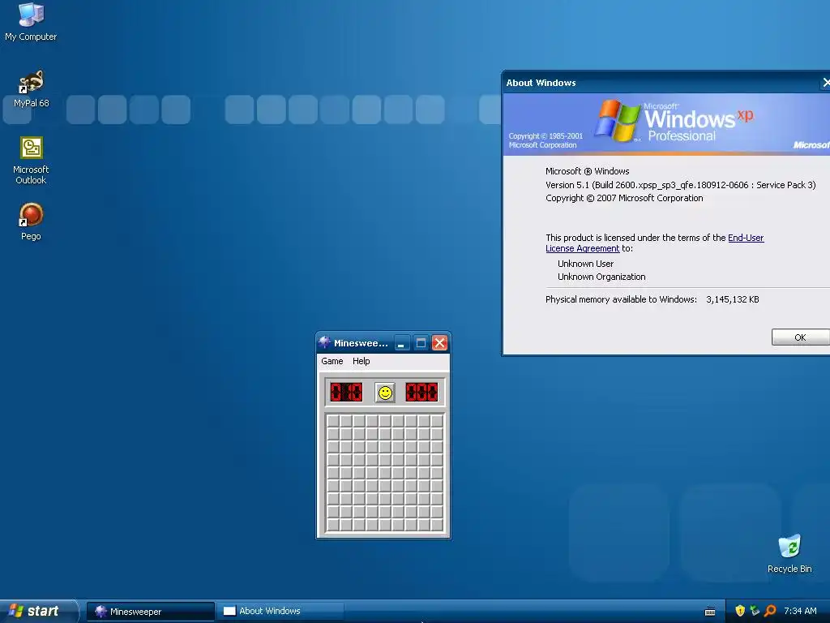Switch to About Windows taskbar button
The height and width of the screenshot is (623, 830).
click(x=280, y=612)
